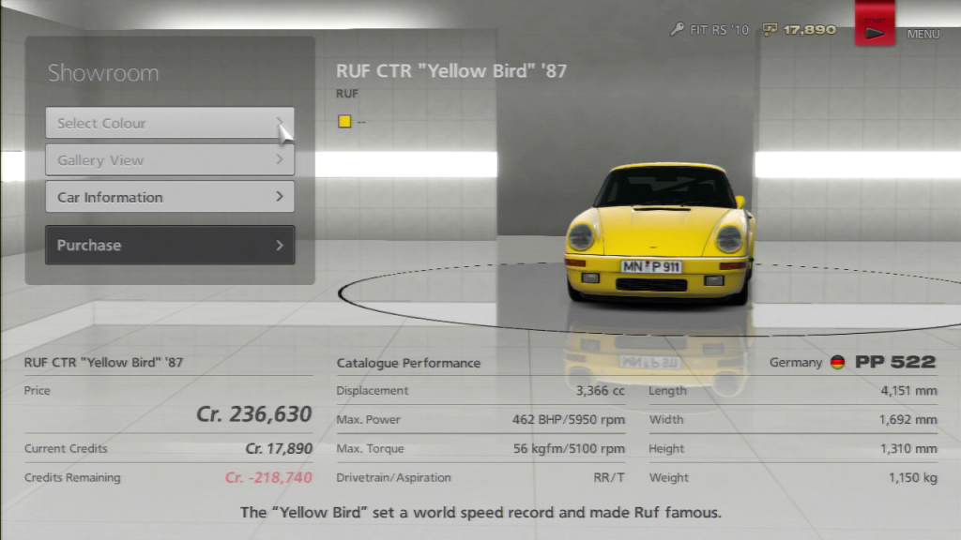The image size is (961, 540).
Task: Click the credits icon beside 17,890
Action: 770,29
